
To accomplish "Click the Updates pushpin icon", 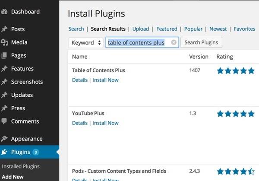I will 4,95.
